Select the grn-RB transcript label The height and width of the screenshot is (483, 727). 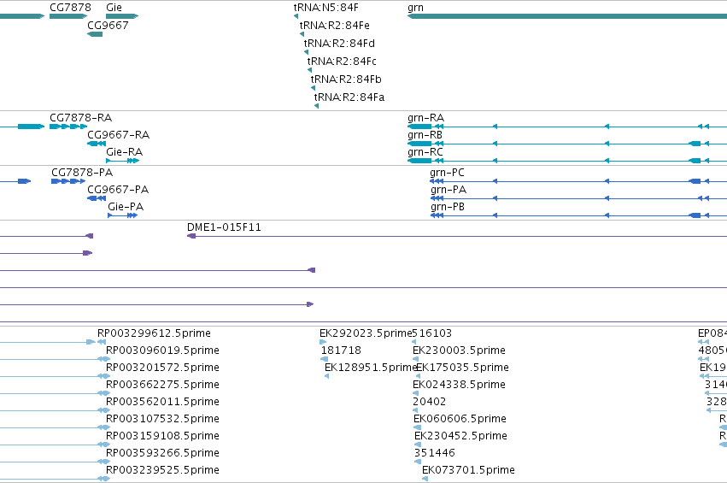tap(425, 134)
